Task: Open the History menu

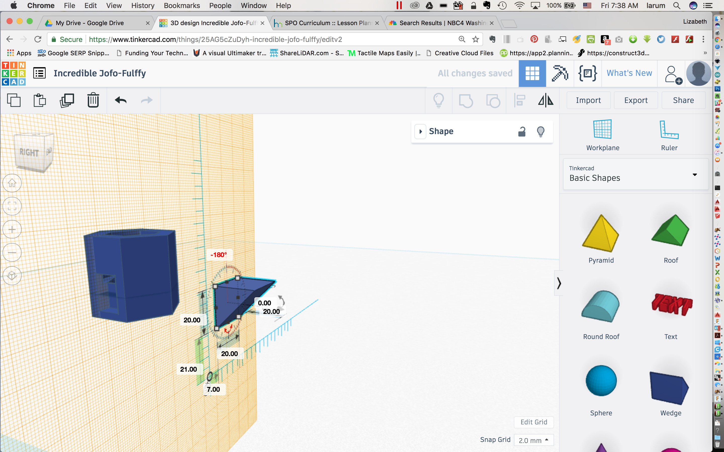Action: click(143, 5)
